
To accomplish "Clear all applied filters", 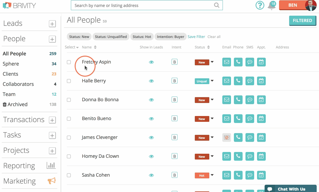I will (214, 37).
